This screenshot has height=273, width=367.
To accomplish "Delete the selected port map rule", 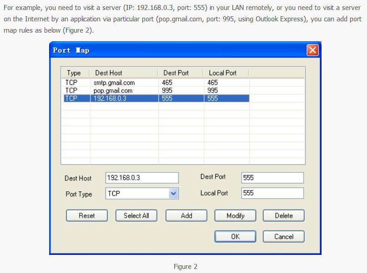I will tap(284, 215).
